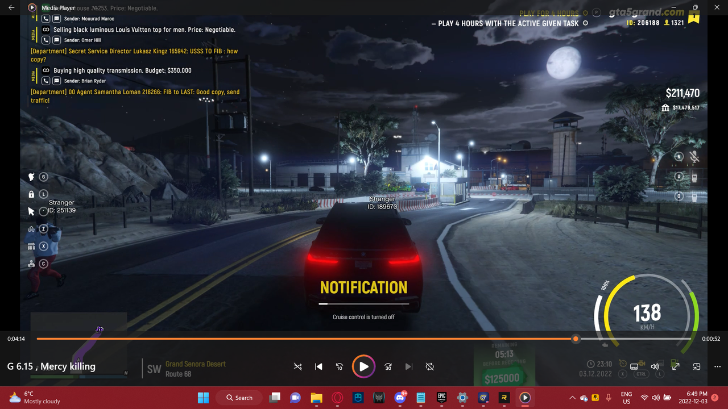Click the remaining time 0:00:52
The image size is (728, 409).
[711, 339]
